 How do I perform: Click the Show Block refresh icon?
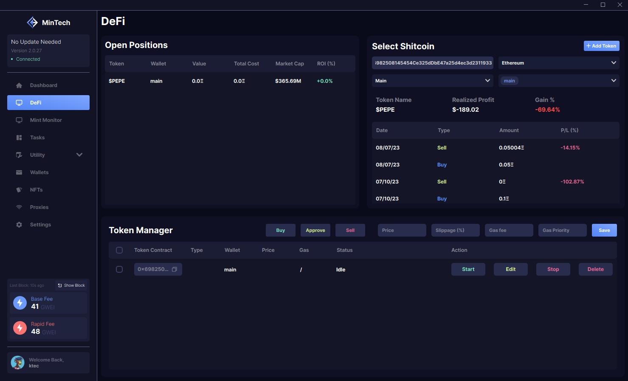pos(60,285)
